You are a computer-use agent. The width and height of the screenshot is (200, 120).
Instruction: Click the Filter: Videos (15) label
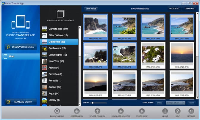(58, 35)
